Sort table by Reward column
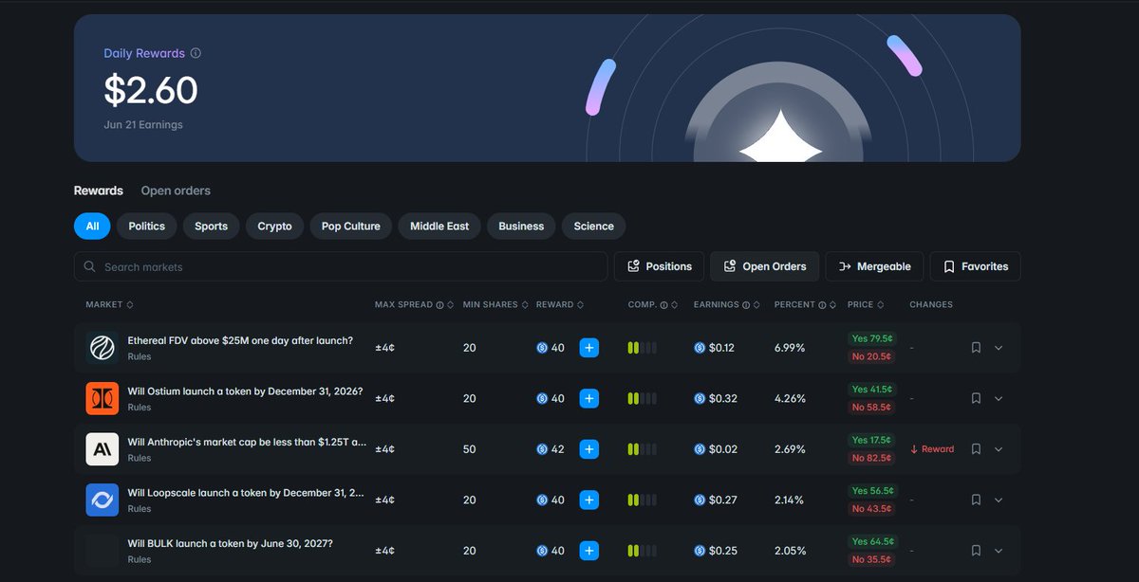This screenshot has width=1139, height=582. click(x=560, y=305)
